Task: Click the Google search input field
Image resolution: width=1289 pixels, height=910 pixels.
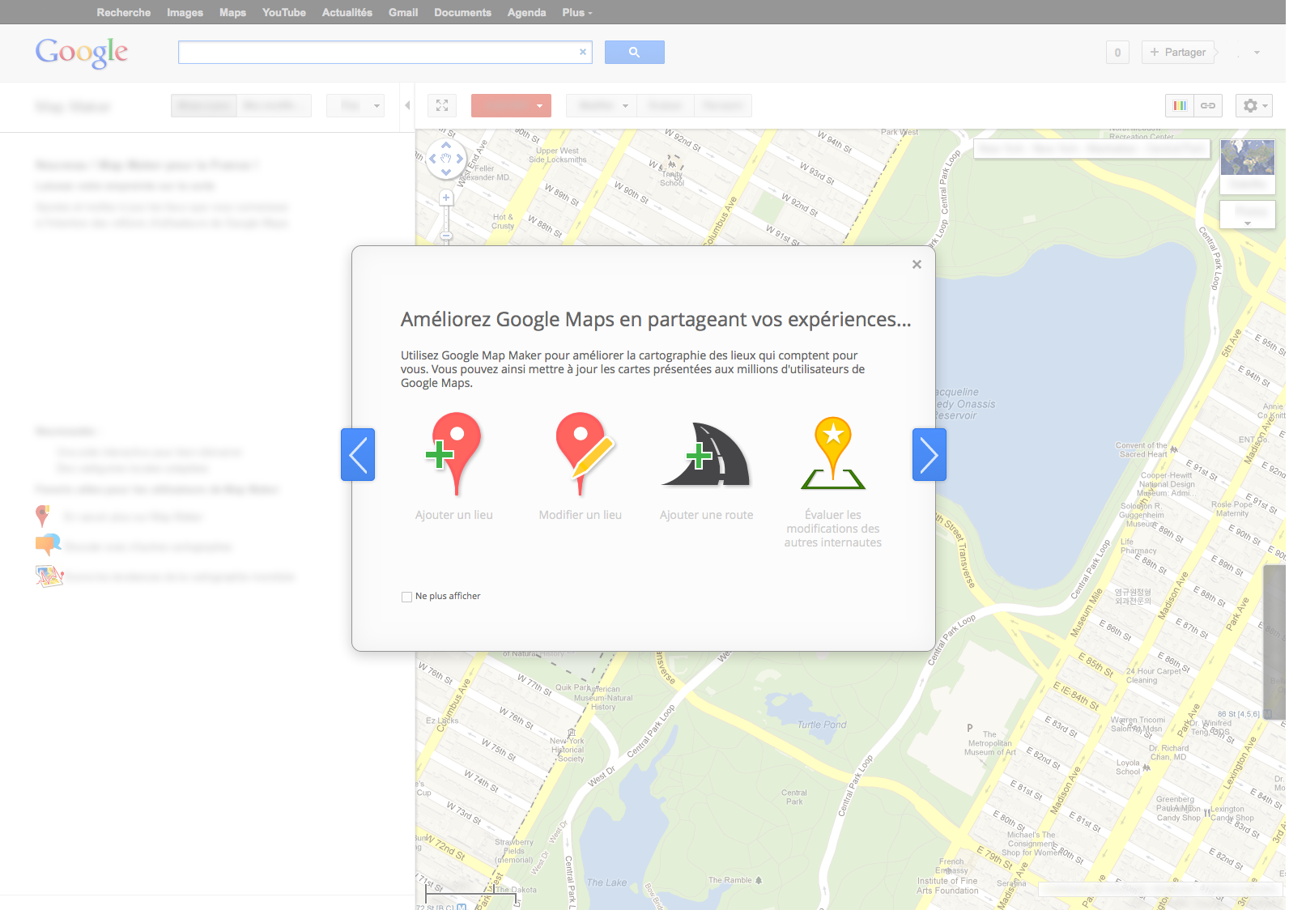Action: click(376, 53)
